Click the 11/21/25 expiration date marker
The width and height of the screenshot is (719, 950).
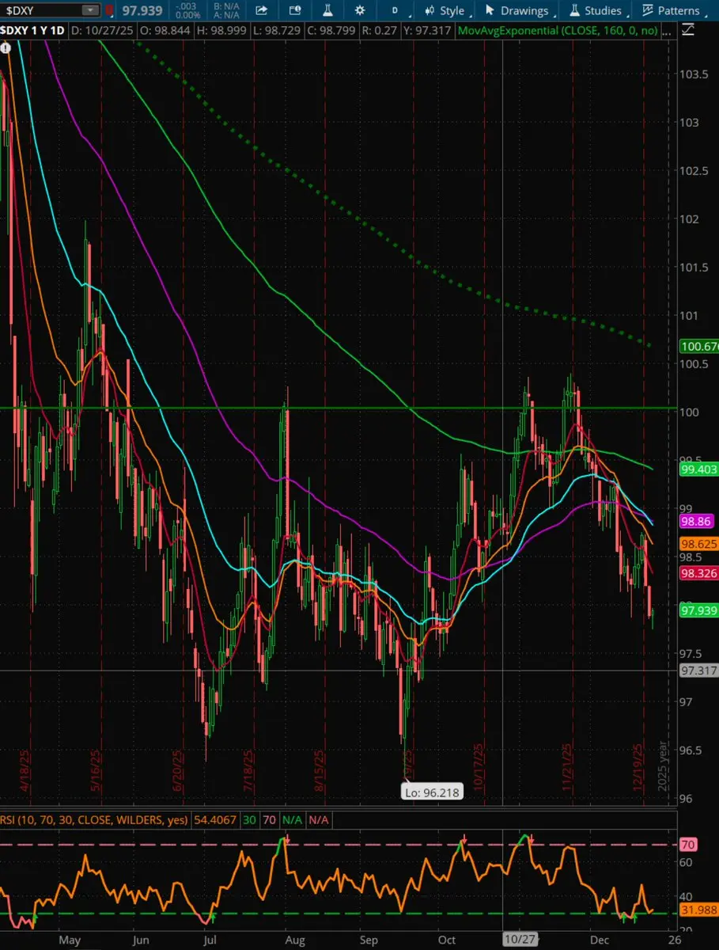[x=566, y=767]
